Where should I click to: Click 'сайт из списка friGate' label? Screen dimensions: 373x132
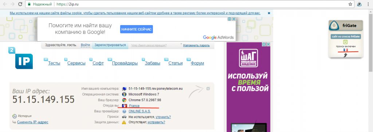pos(346,37)
